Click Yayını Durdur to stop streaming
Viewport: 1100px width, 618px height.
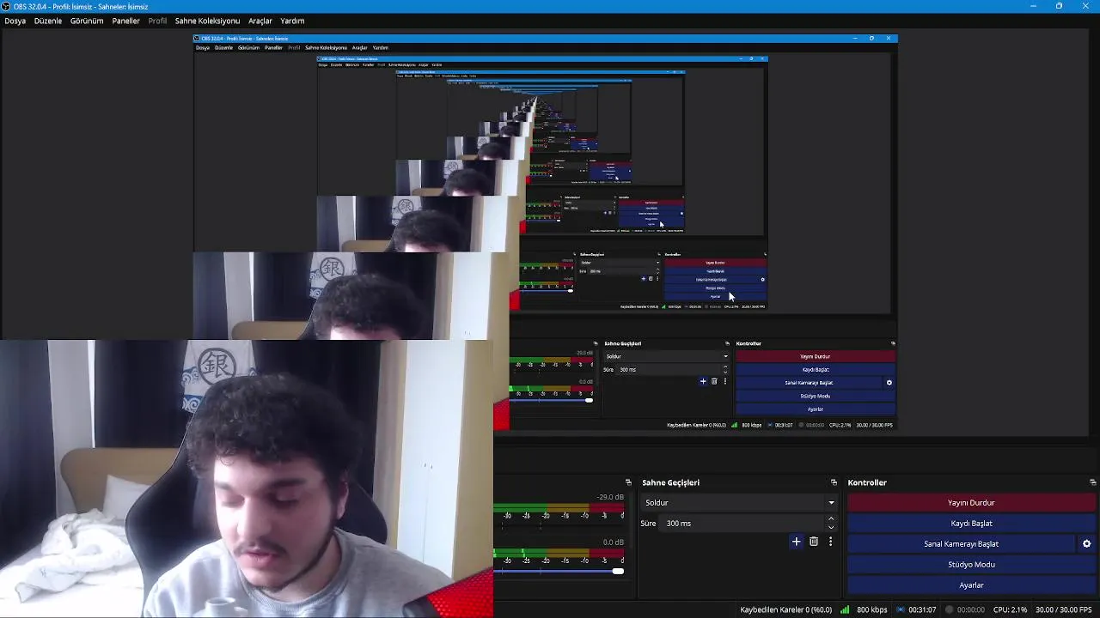click(x=971, y=502)
